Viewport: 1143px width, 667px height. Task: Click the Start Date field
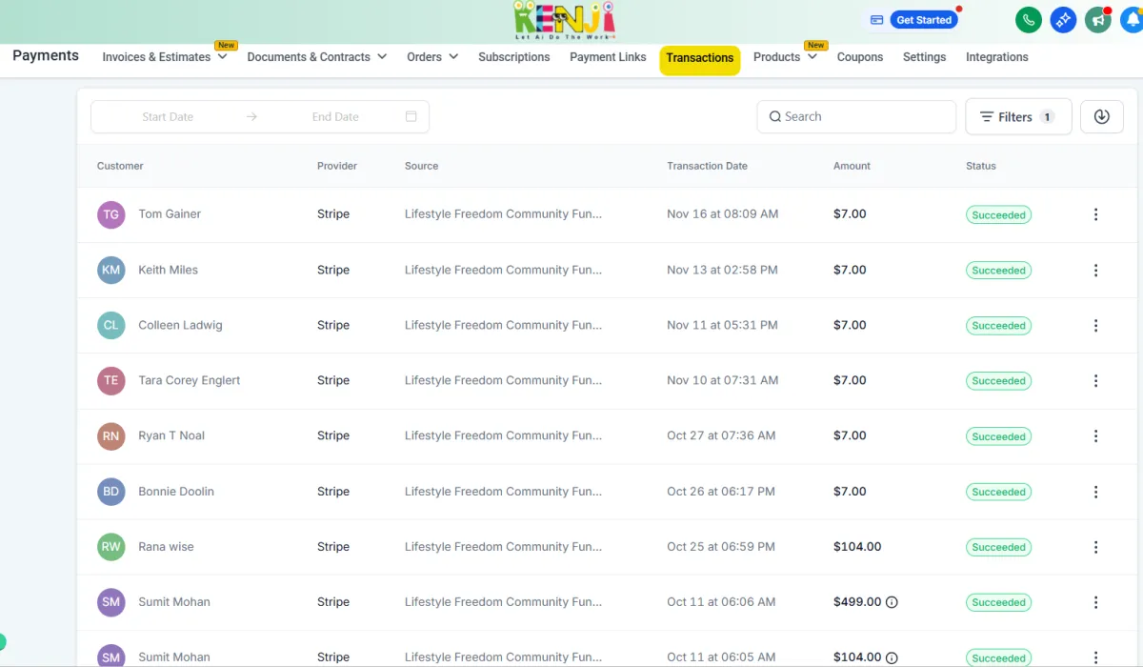[168, 117]
